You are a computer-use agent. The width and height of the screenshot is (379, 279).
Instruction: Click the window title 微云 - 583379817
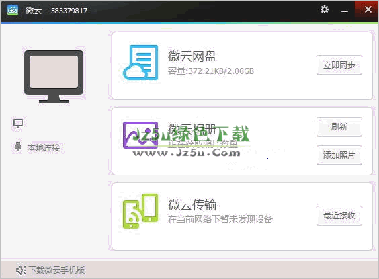tap(56, 11)
